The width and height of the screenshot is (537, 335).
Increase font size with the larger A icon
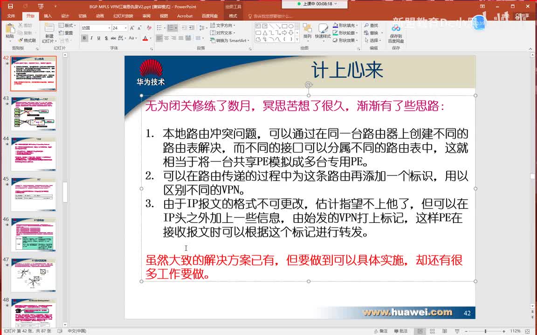click(x=132, y=28)
